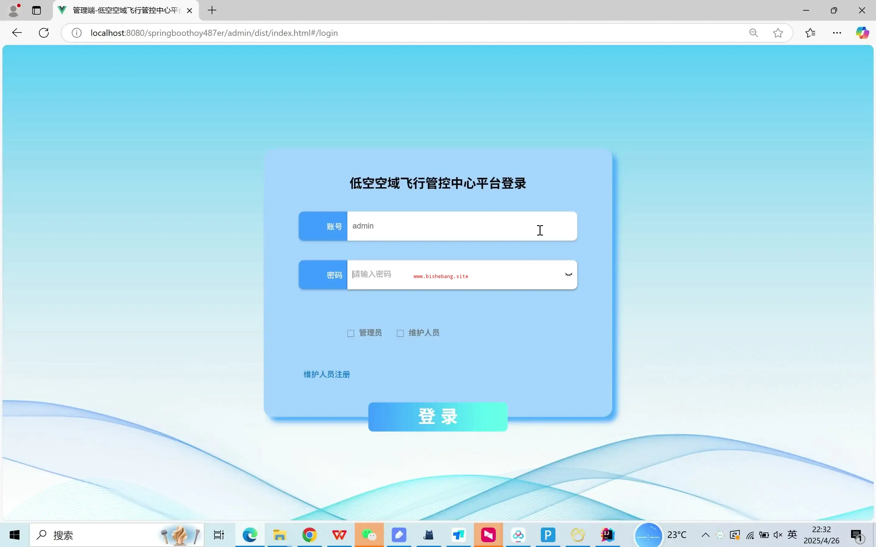
Task: Click into the 密码 password field
Action: coord(453,275)
